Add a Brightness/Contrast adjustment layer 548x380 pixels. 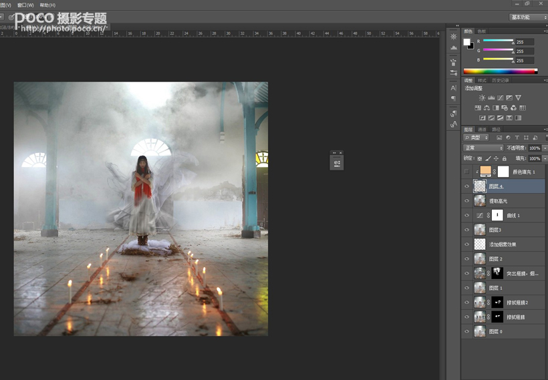(x=482, y=98)
